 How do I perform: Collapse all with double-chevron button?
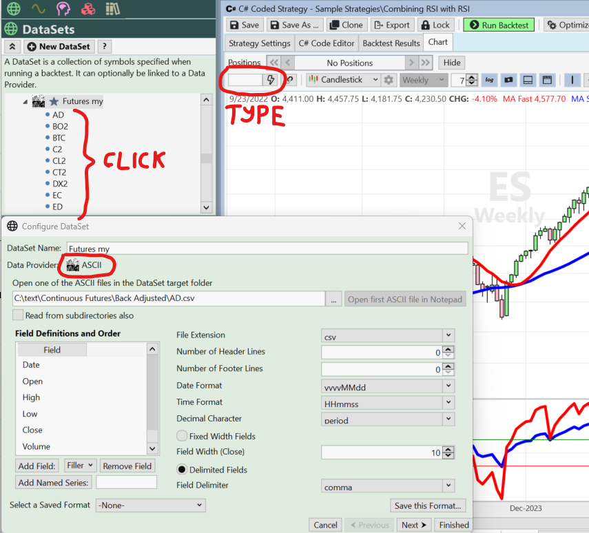[x=12, y=47]
